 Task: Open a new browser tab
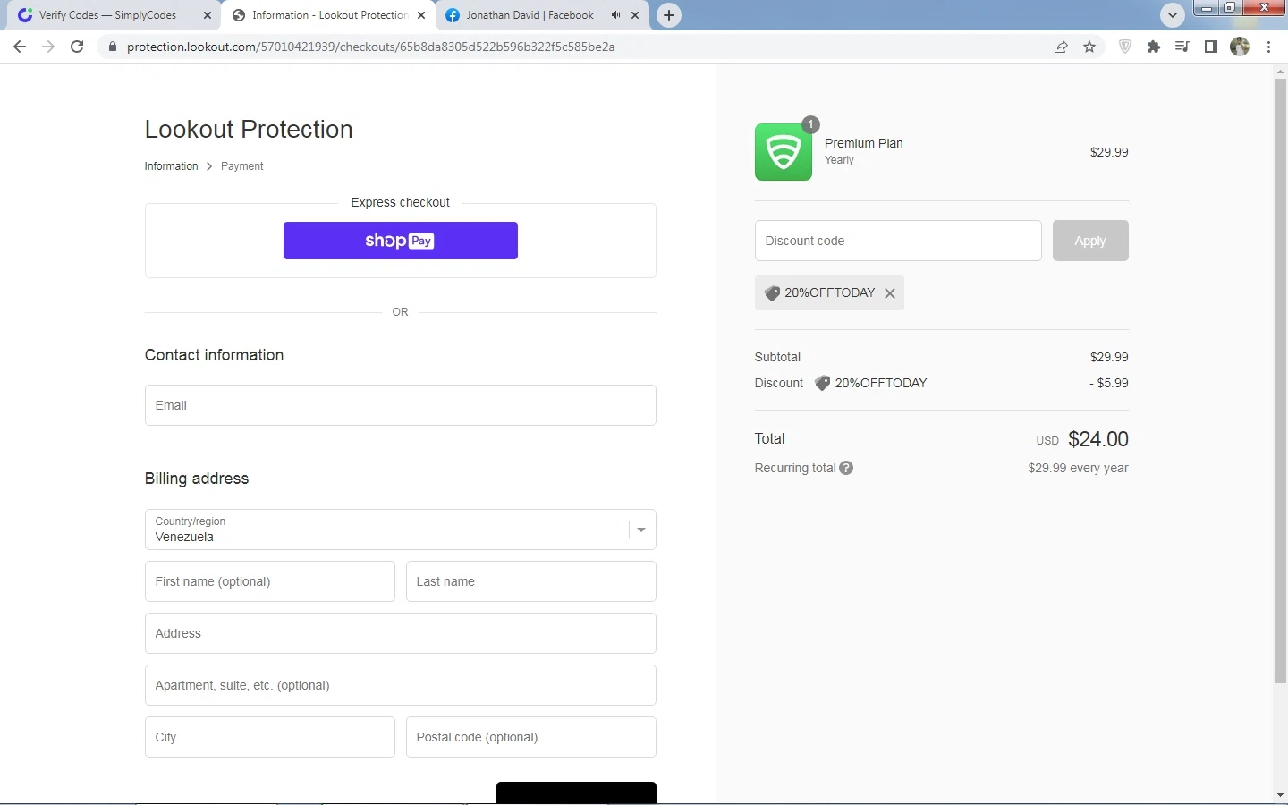pos(669,15)
